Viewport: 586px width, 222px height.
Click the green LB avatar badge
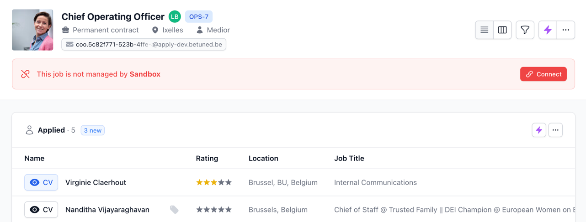(175, 17)
